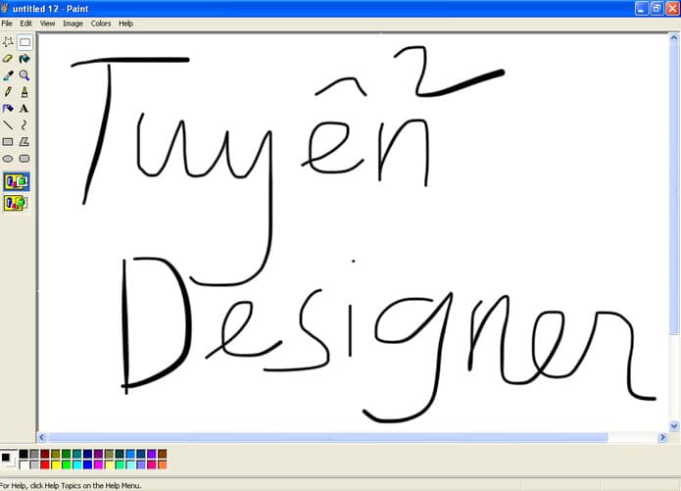The image size is (681, 491).
Task: Pick the Airbrush tool
Action: (x=8, y=109)
